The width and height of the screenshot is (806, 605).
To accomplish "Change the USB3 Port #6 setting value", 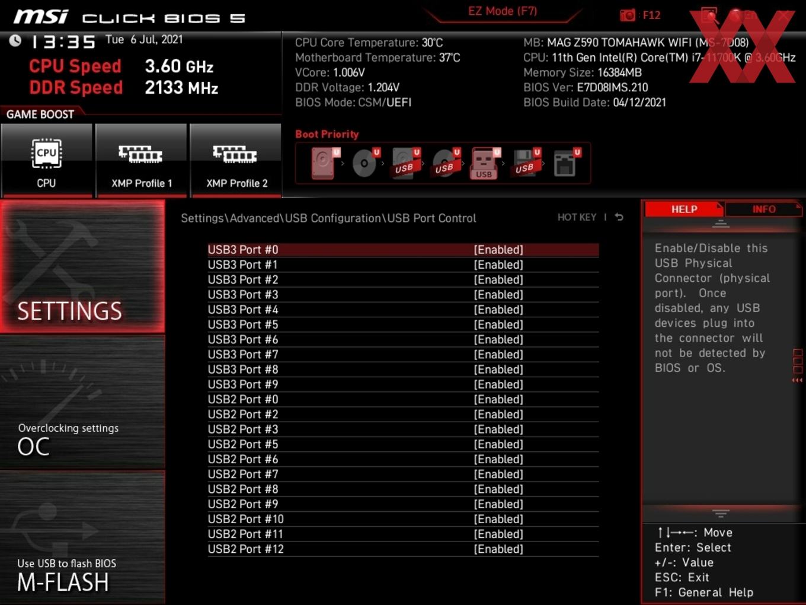I will coord(498,339).
